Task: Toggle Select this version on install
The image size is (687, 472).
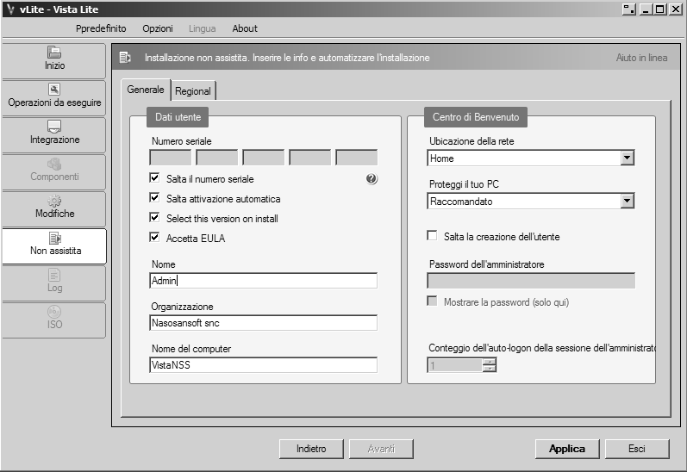Action: [x=154, y=217]
